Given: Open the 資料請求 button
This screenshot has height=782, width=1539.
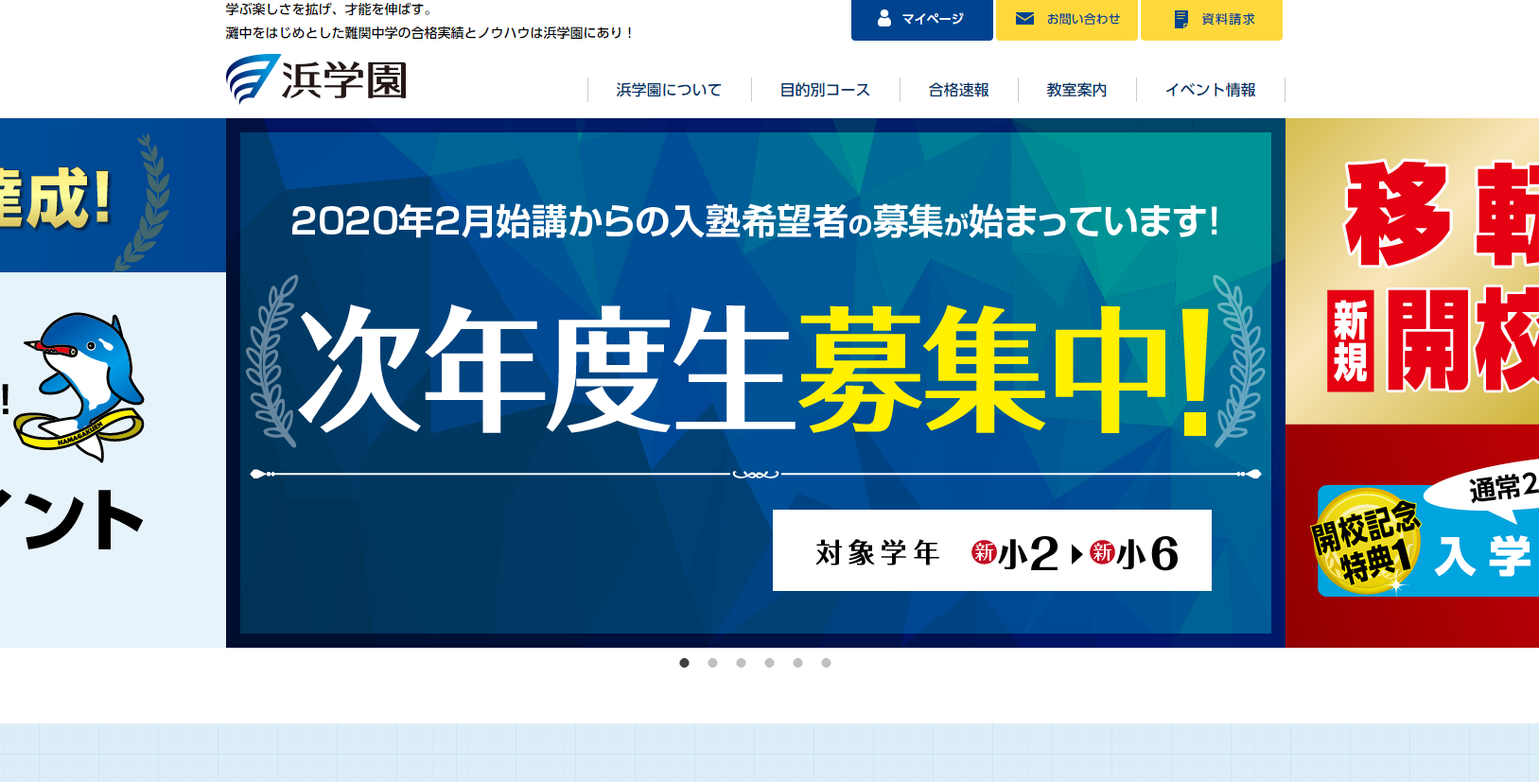Looking at the screenshot, I should pyautogui.click(x=1212, y=20).
